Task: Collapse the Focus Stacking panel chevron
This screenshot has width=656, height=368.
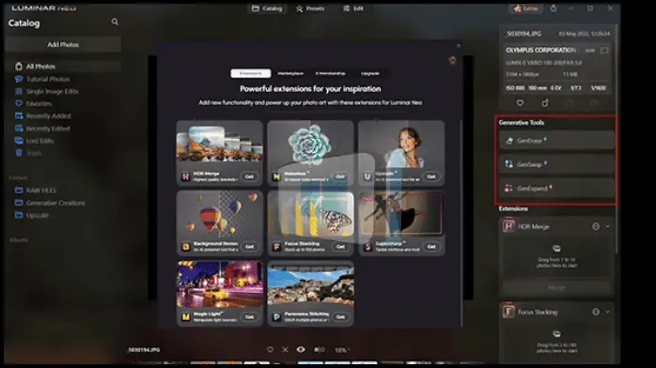Action: [607, 312]
